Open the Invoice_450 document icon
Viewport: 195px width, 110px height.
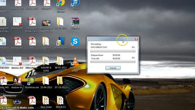coord(17,21)
